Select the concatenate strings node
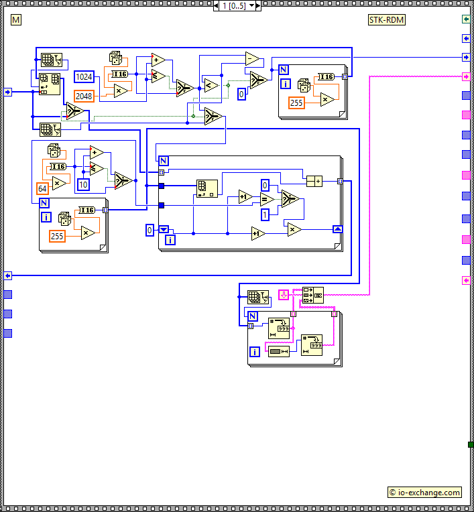Screen dimensions: 474x512 (313, 295)
